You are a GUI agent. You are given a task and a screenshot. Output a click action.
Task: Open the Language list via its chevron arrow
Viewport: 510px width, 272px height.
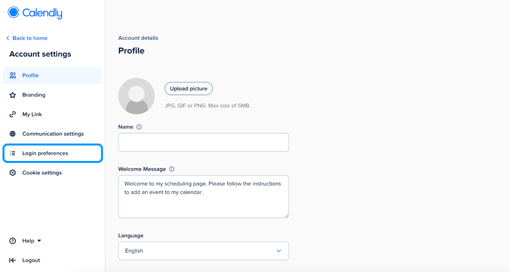coord(279,251)
